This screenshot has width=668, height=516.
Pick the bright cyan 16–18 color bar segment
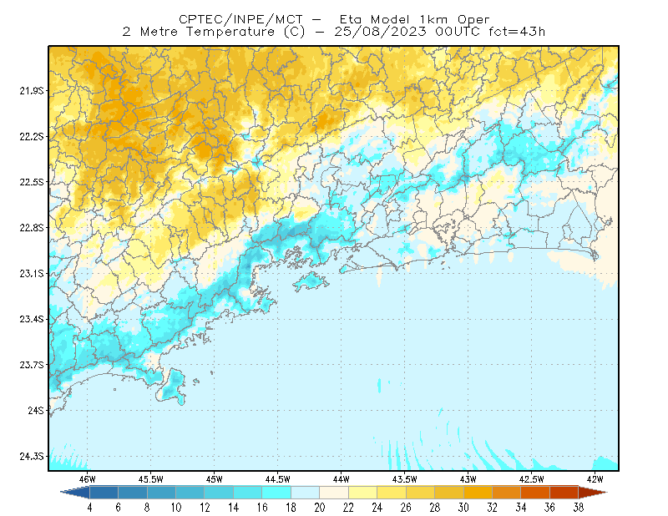276,493
